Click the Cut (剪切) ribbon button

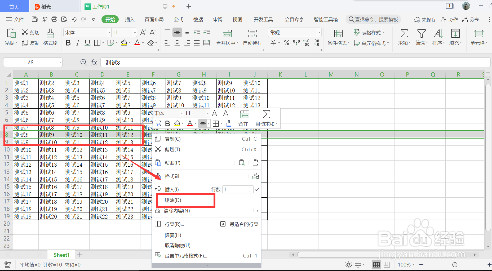(x=31, y=32)
